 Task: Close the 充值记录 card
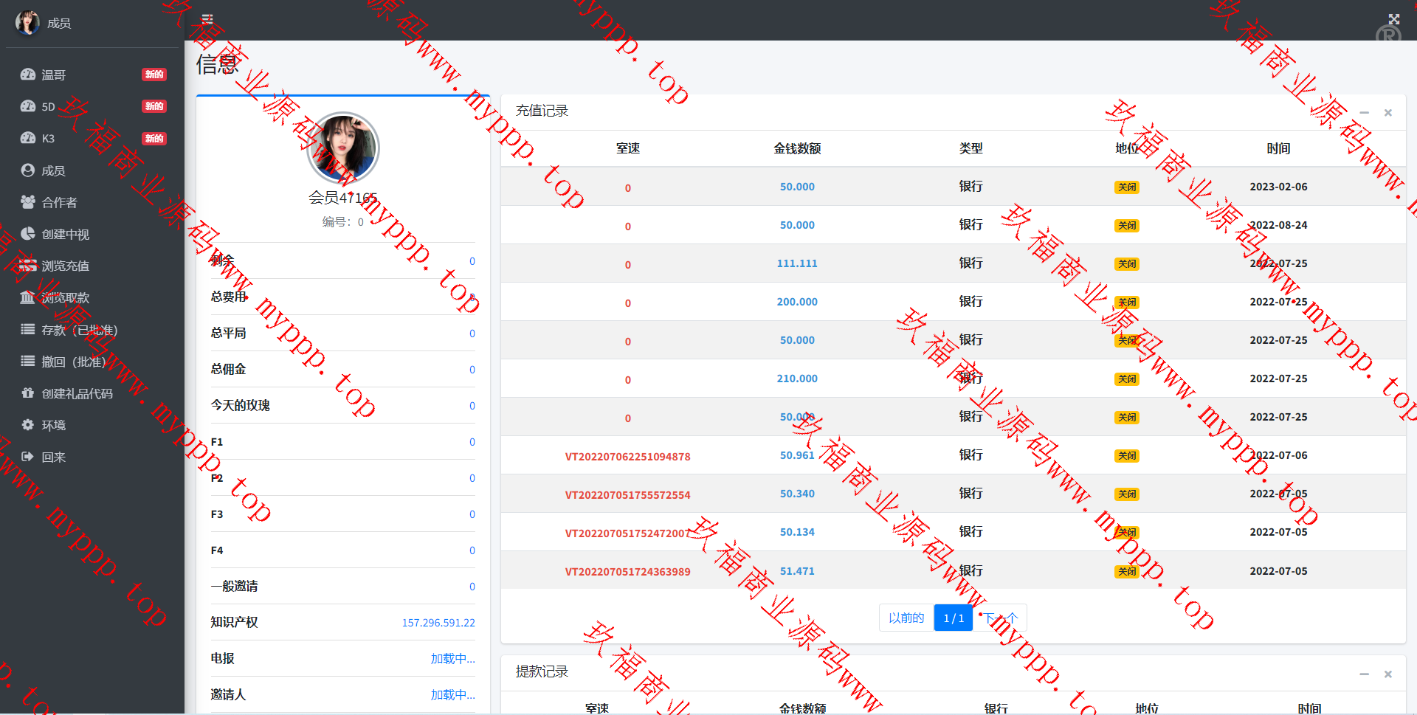[1387, 113]
